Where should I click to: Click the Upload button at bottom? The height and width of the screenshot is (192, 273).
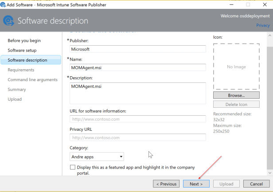tap(226, 184)
